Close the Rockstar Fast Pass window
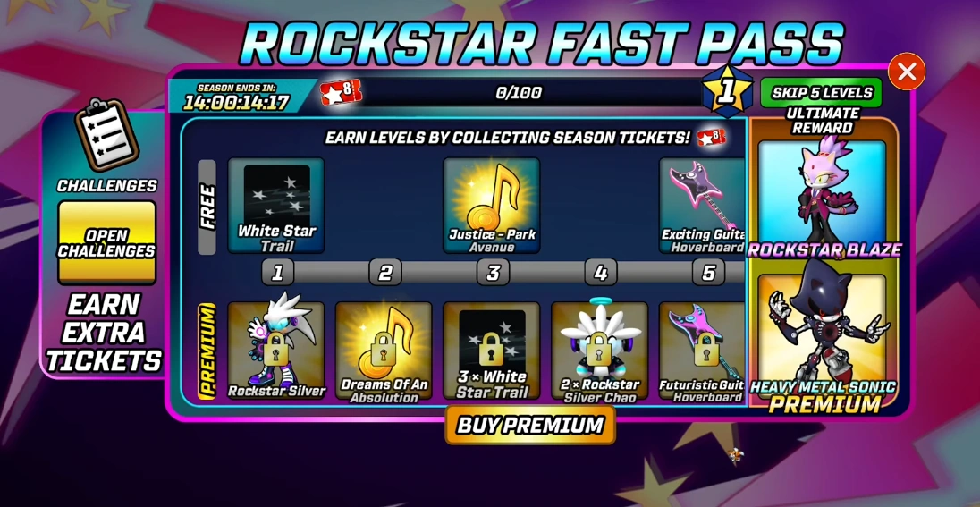 (x=907, y=72)
